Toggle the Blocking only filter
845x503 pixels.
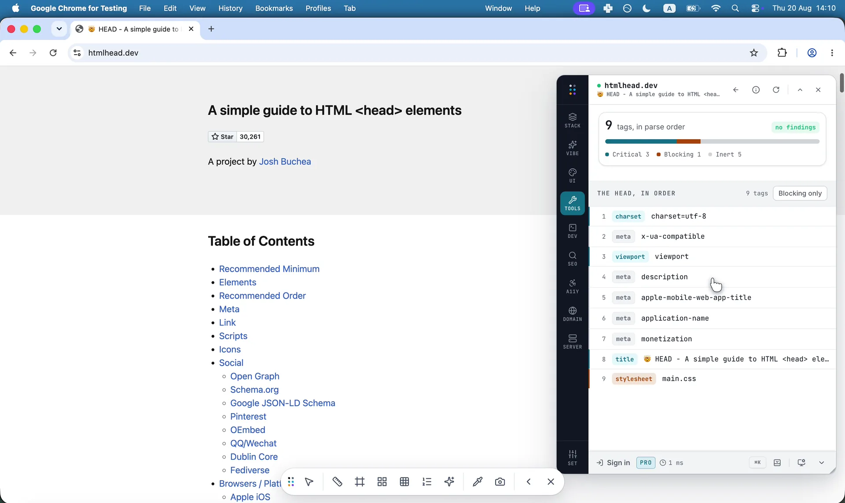pos(800,193)
